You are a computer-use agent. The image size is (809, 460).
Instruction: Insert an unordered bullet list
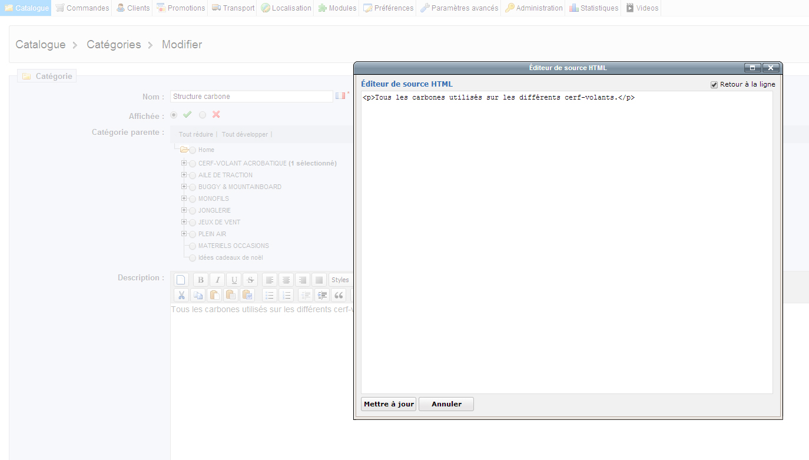269,295
